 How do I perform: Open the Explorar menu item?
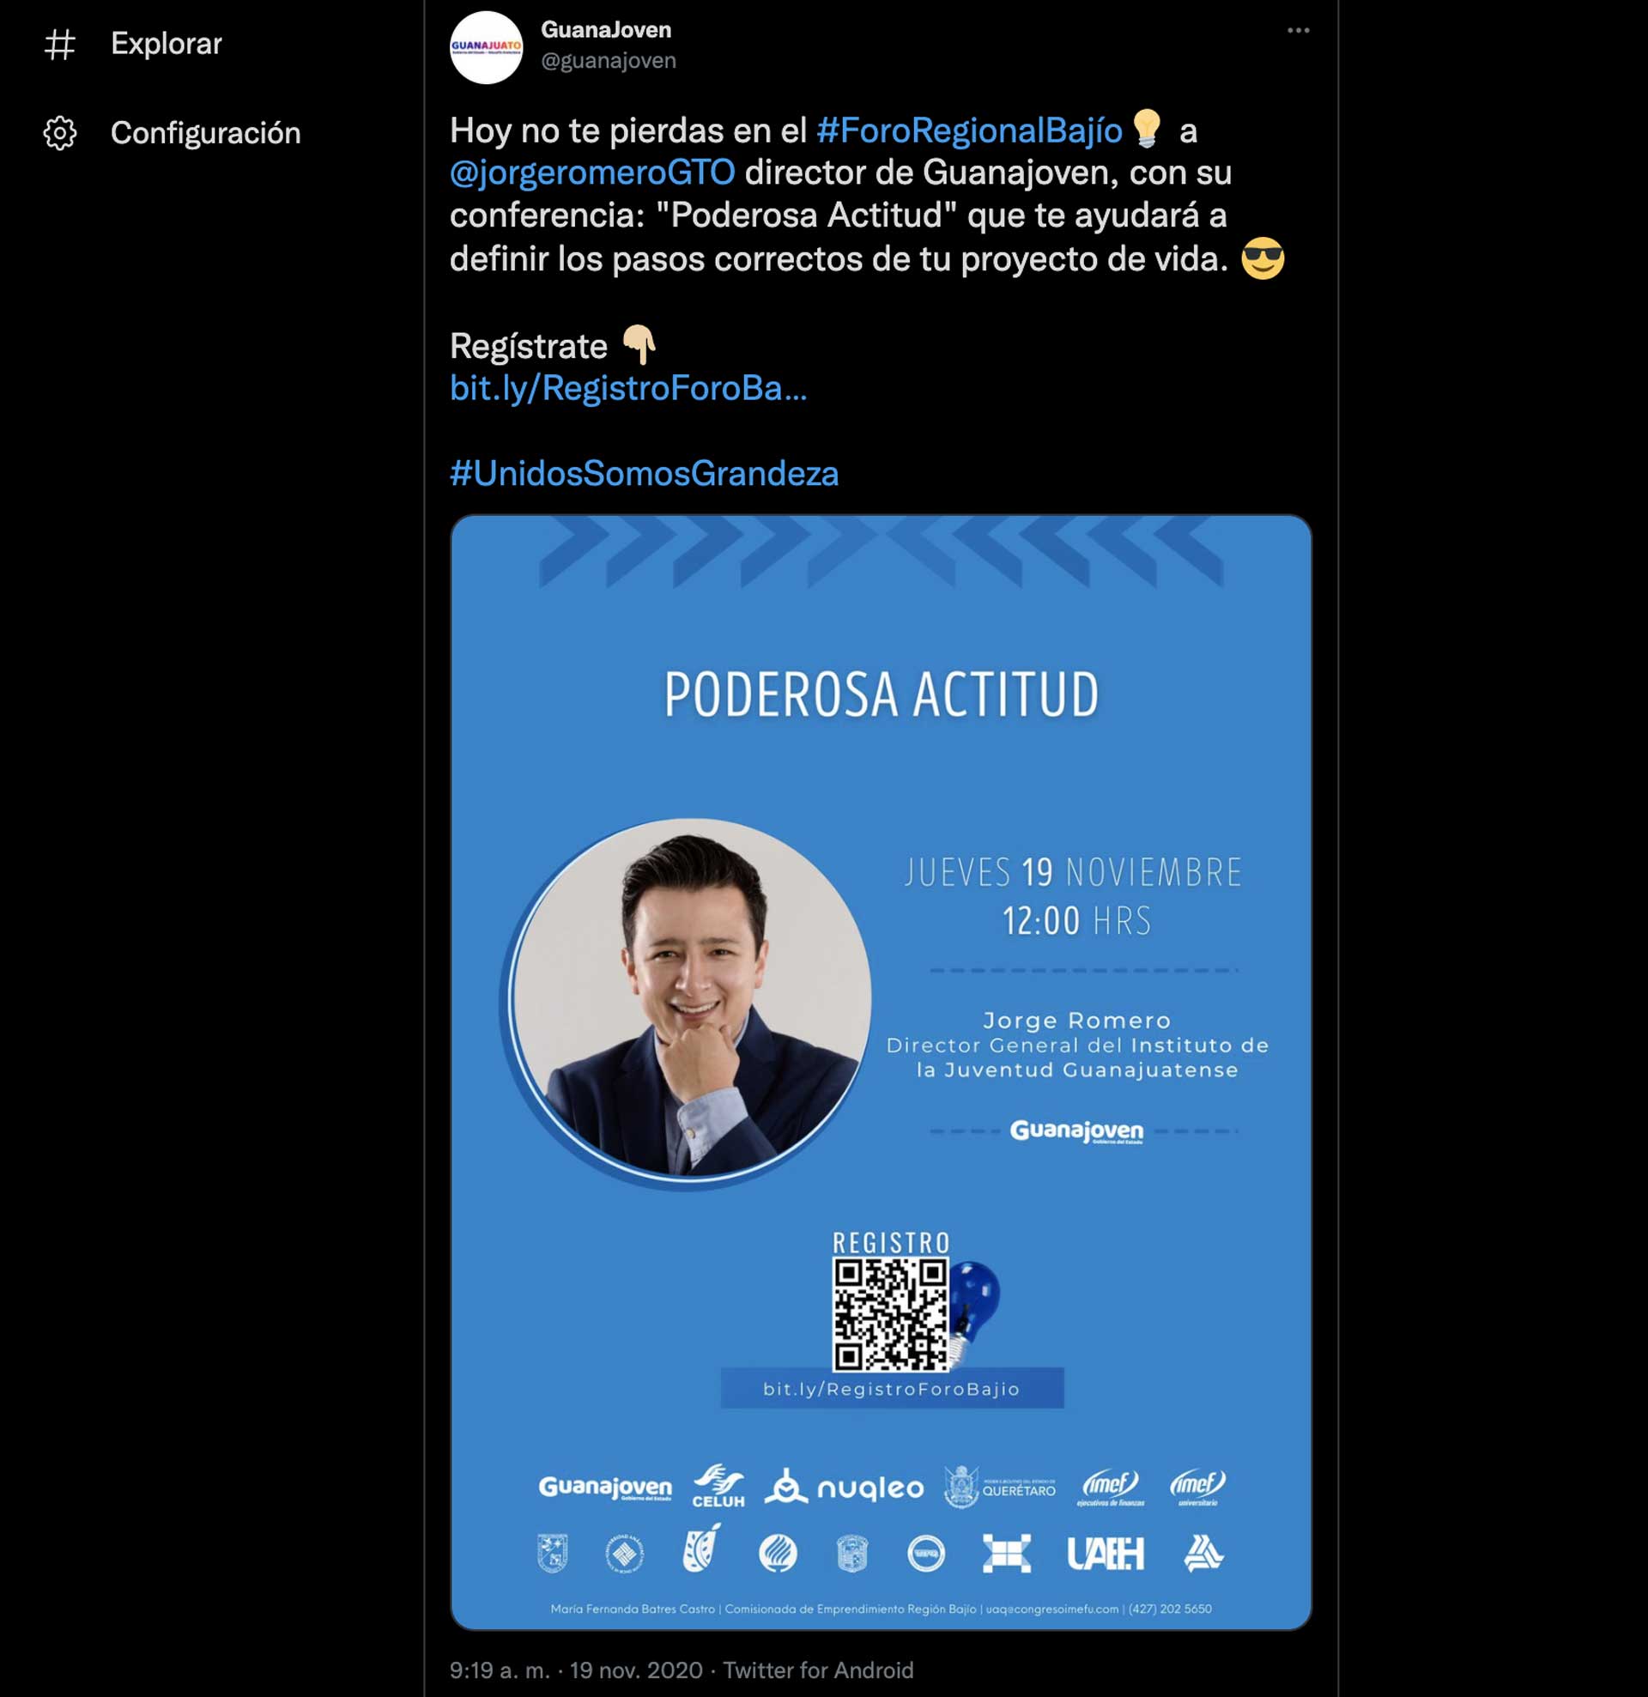click(x=132, y=44)
